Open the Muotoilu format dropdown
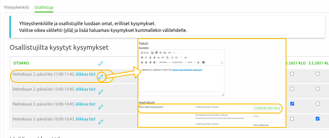Image resolution: width=329 pixels, height=138 pixels. pyautogui.click(x=164, y=62)
